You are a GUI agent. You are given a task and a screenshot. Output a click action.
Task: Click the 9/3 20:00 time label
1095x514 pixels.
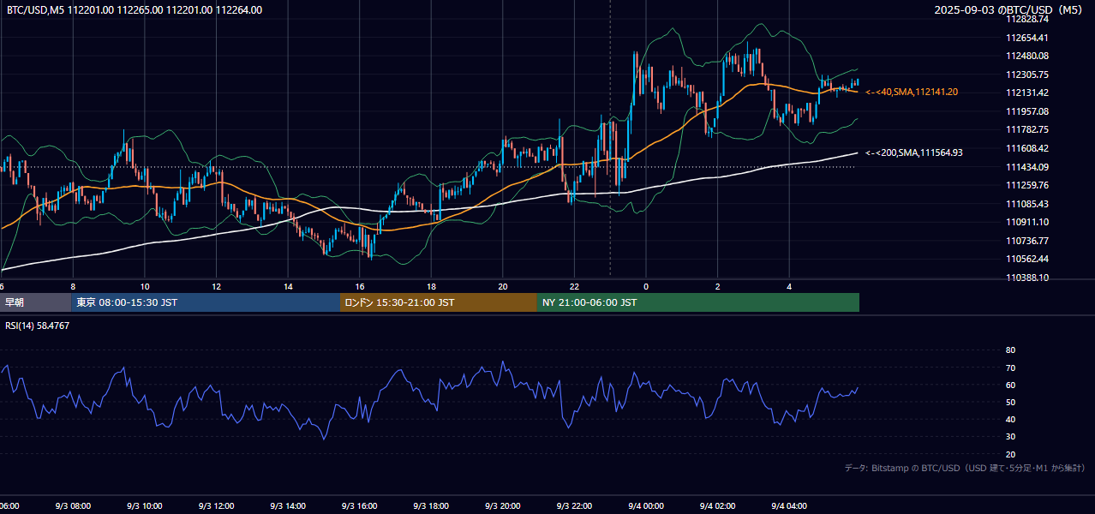[x=503, y=506]
